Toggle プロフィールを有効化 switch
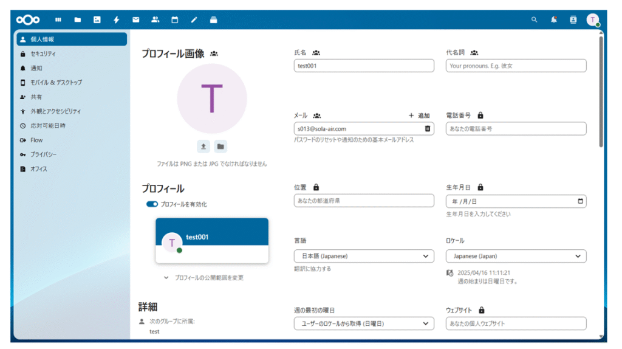Viewport: 622px width, 349px height. tap(152, 204)
